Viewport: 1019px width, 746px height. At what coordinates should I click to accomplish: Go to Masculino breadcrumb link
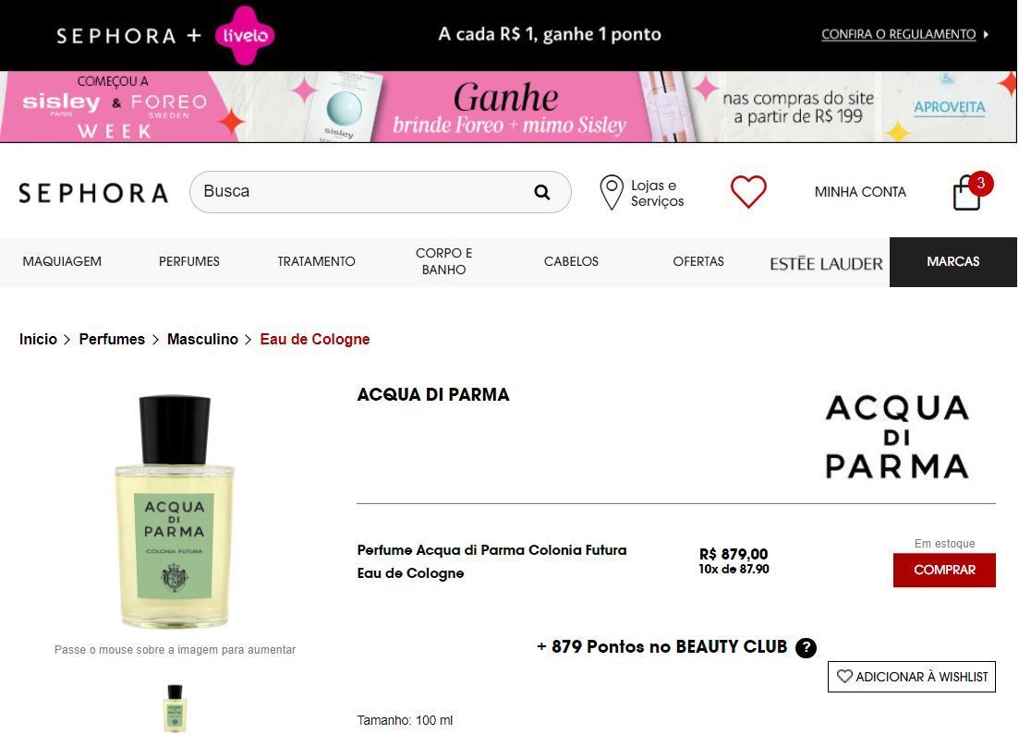pyautogui.click(x=202, y=340)
